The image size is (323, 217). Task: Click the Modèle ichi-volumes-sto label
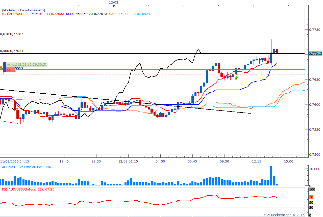point(23,10)
